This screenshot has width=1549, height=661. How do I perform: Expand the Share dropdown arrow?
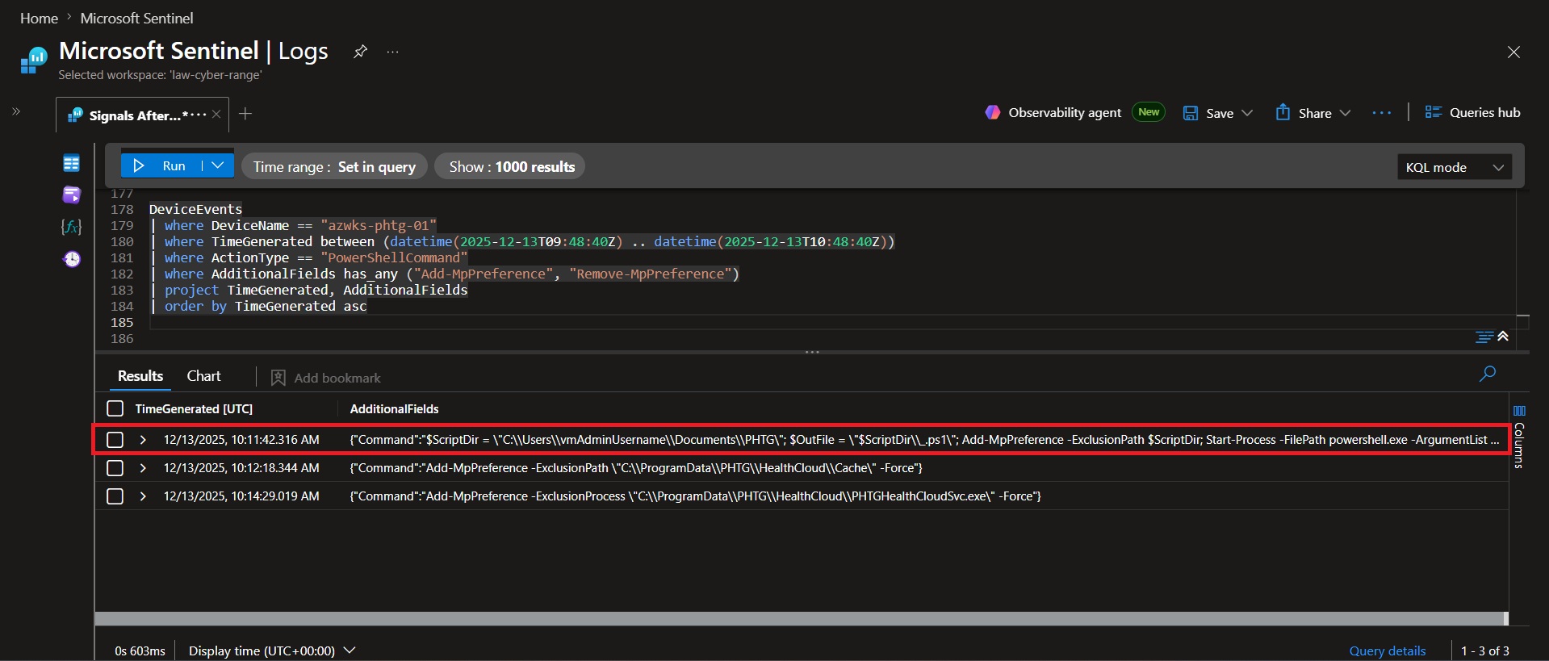tap(1345, 113)
